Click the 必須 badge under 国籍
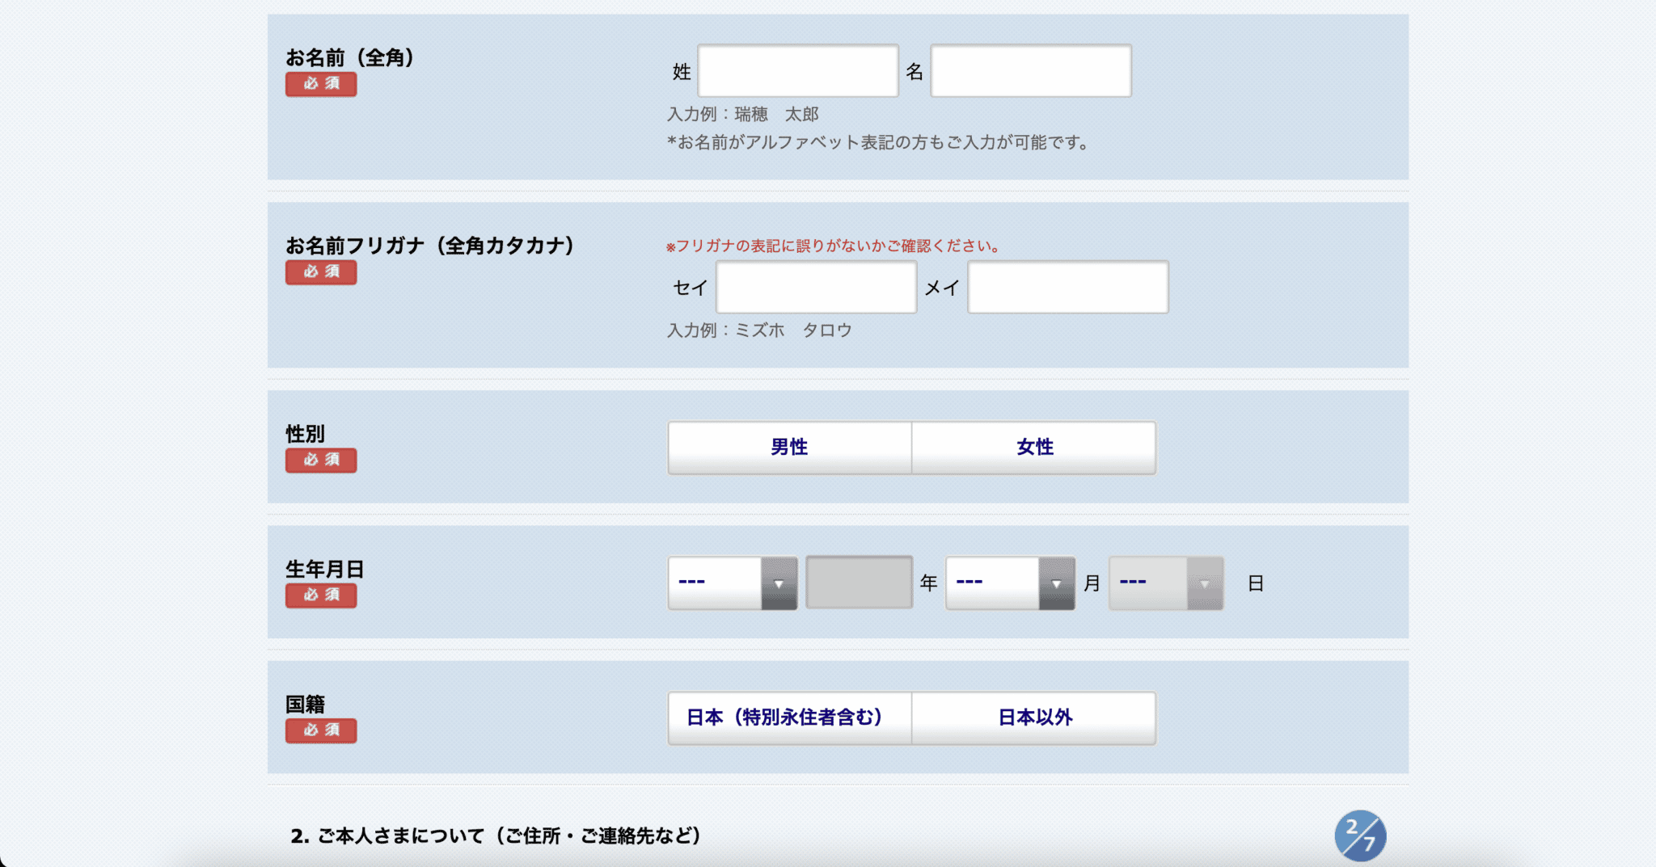The width and height of the screenshot is (1656, 867). point(321,730)
